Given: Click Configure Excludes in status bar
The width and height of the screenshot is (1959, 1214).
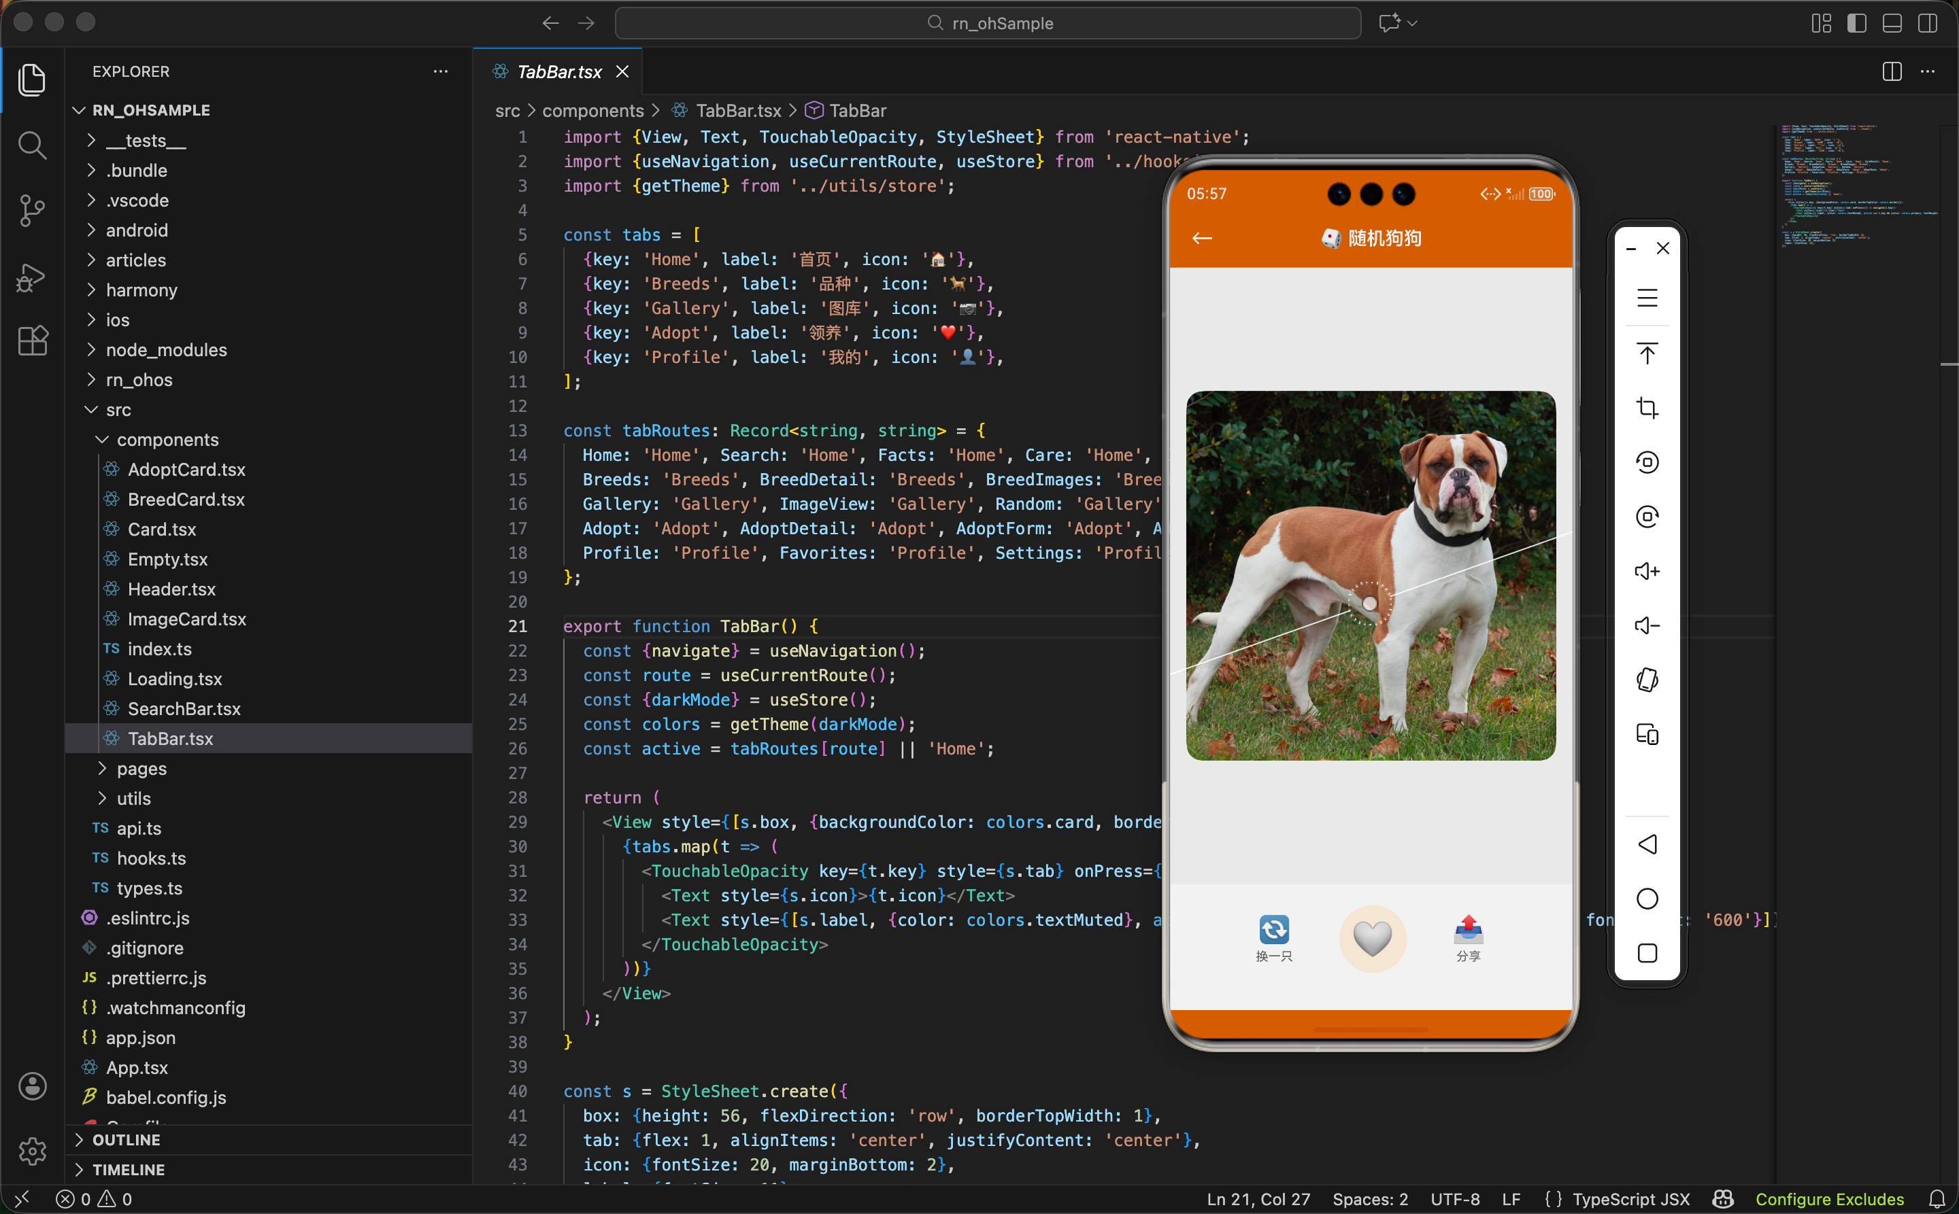Looking at the screenshot, I should click(x=1829, y=1199).
